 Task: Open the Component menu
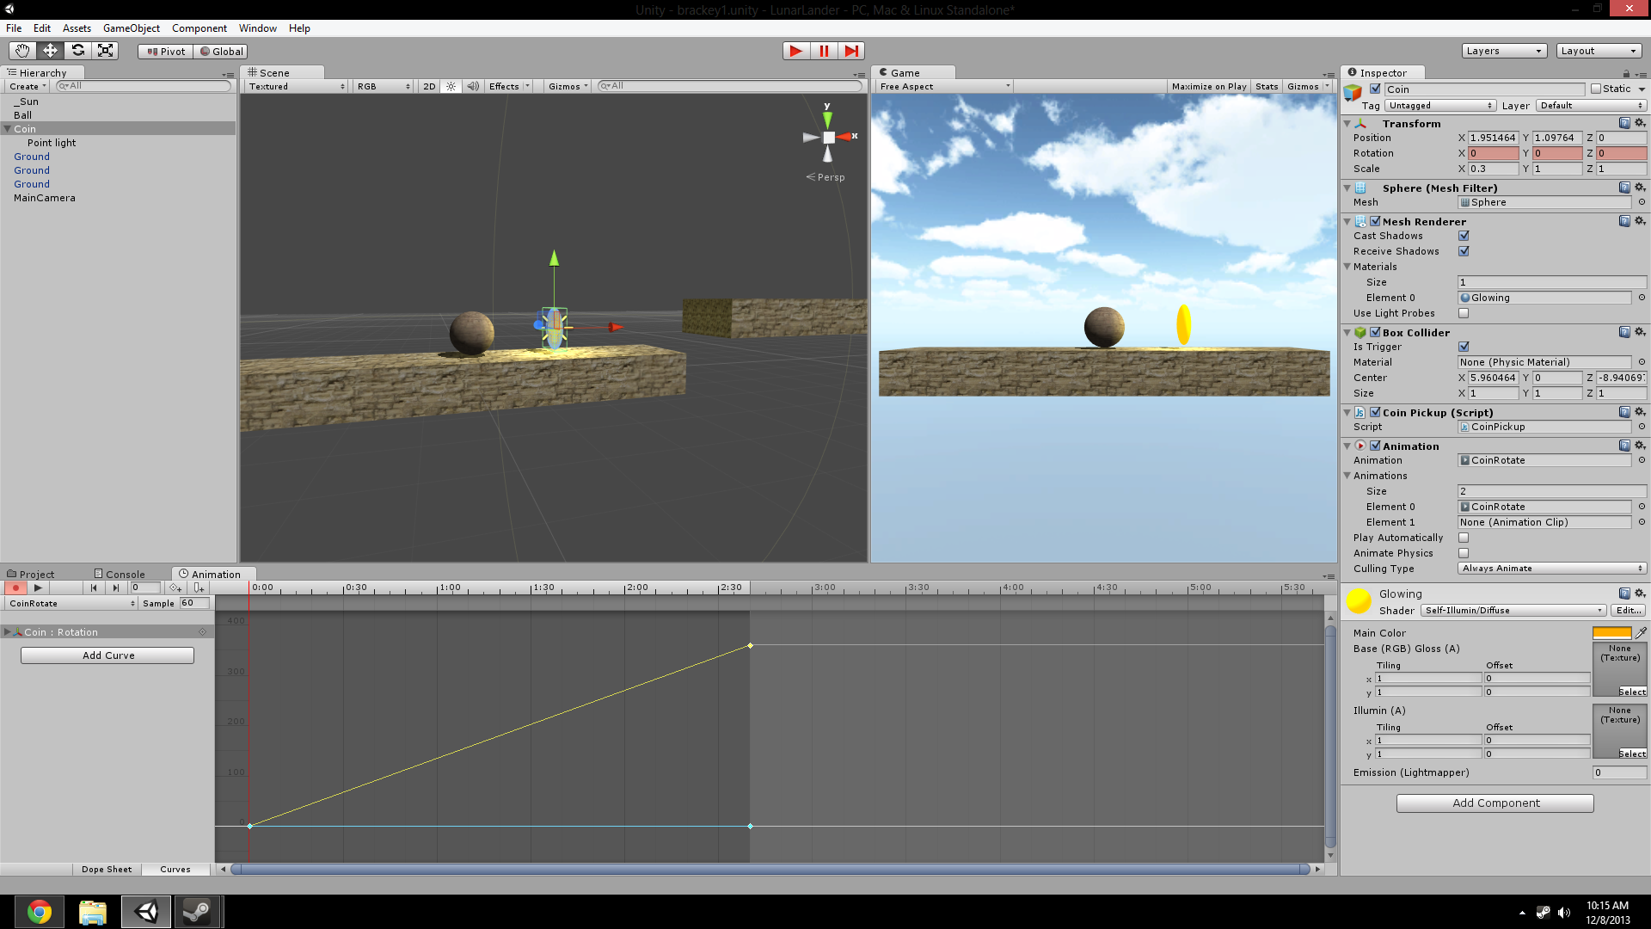(x=199, y=28)
